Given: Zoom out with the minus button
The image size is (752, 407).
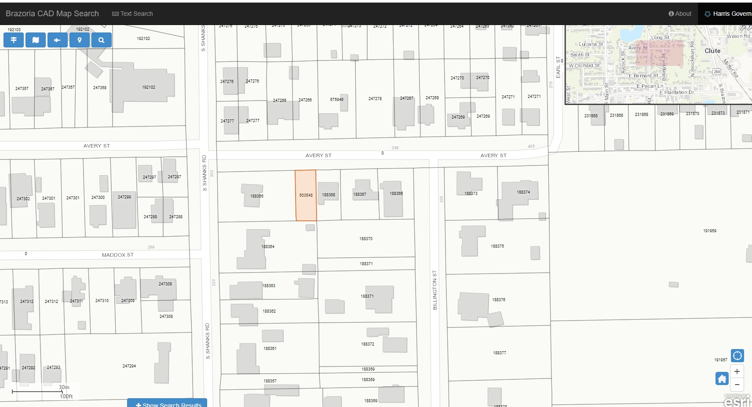Looking at the screenshot, I should tap(737, 385).
